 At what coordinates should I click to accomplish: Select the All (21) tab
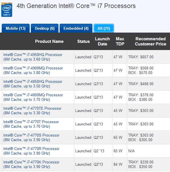[x=104, y=28]
